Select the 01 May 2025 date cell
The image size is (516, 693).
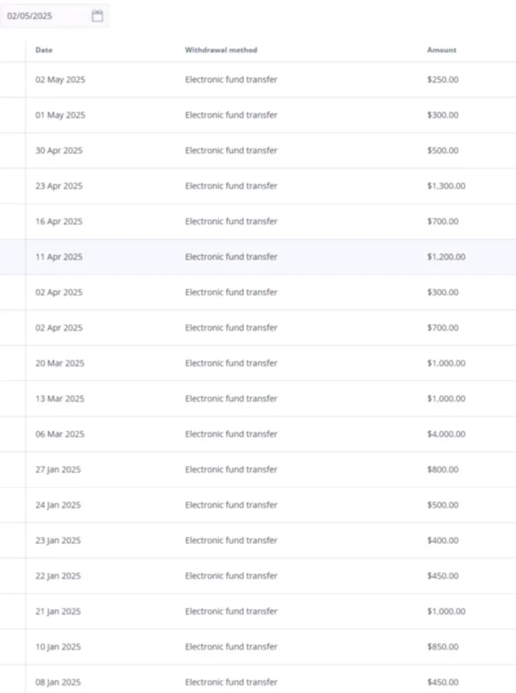(60, 115)
